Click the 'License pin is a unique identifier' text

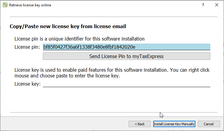[79, 39]
